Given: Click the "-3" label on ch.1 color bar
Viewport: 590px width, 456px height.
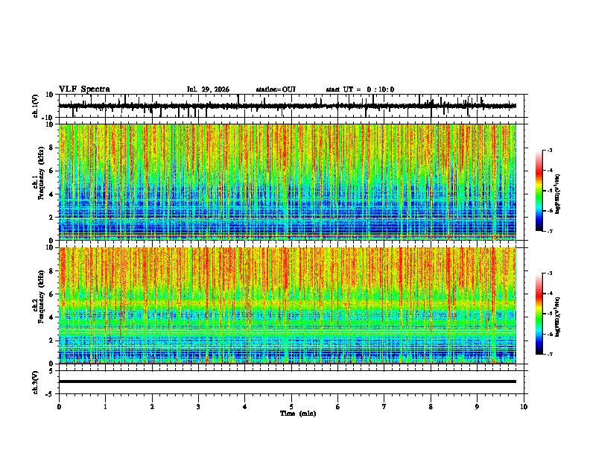Looking at the screenshot, I should (550, 151).
